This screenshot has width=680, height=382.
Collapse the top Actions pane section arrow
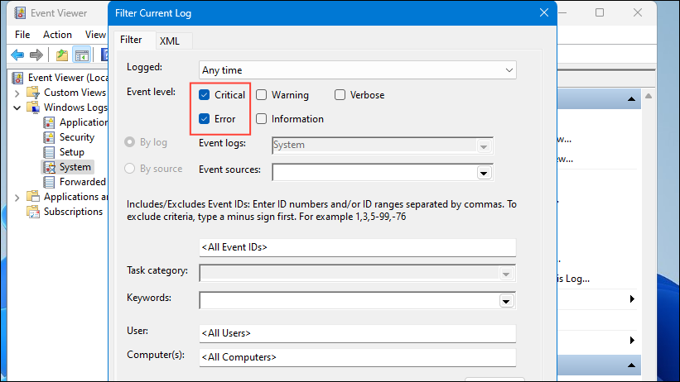[631, 99]
